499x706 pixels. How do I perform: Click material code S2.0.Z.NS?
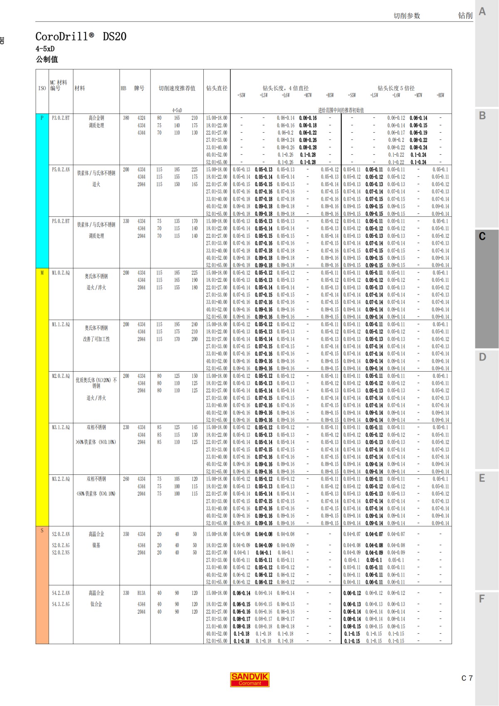coord(61,553)
